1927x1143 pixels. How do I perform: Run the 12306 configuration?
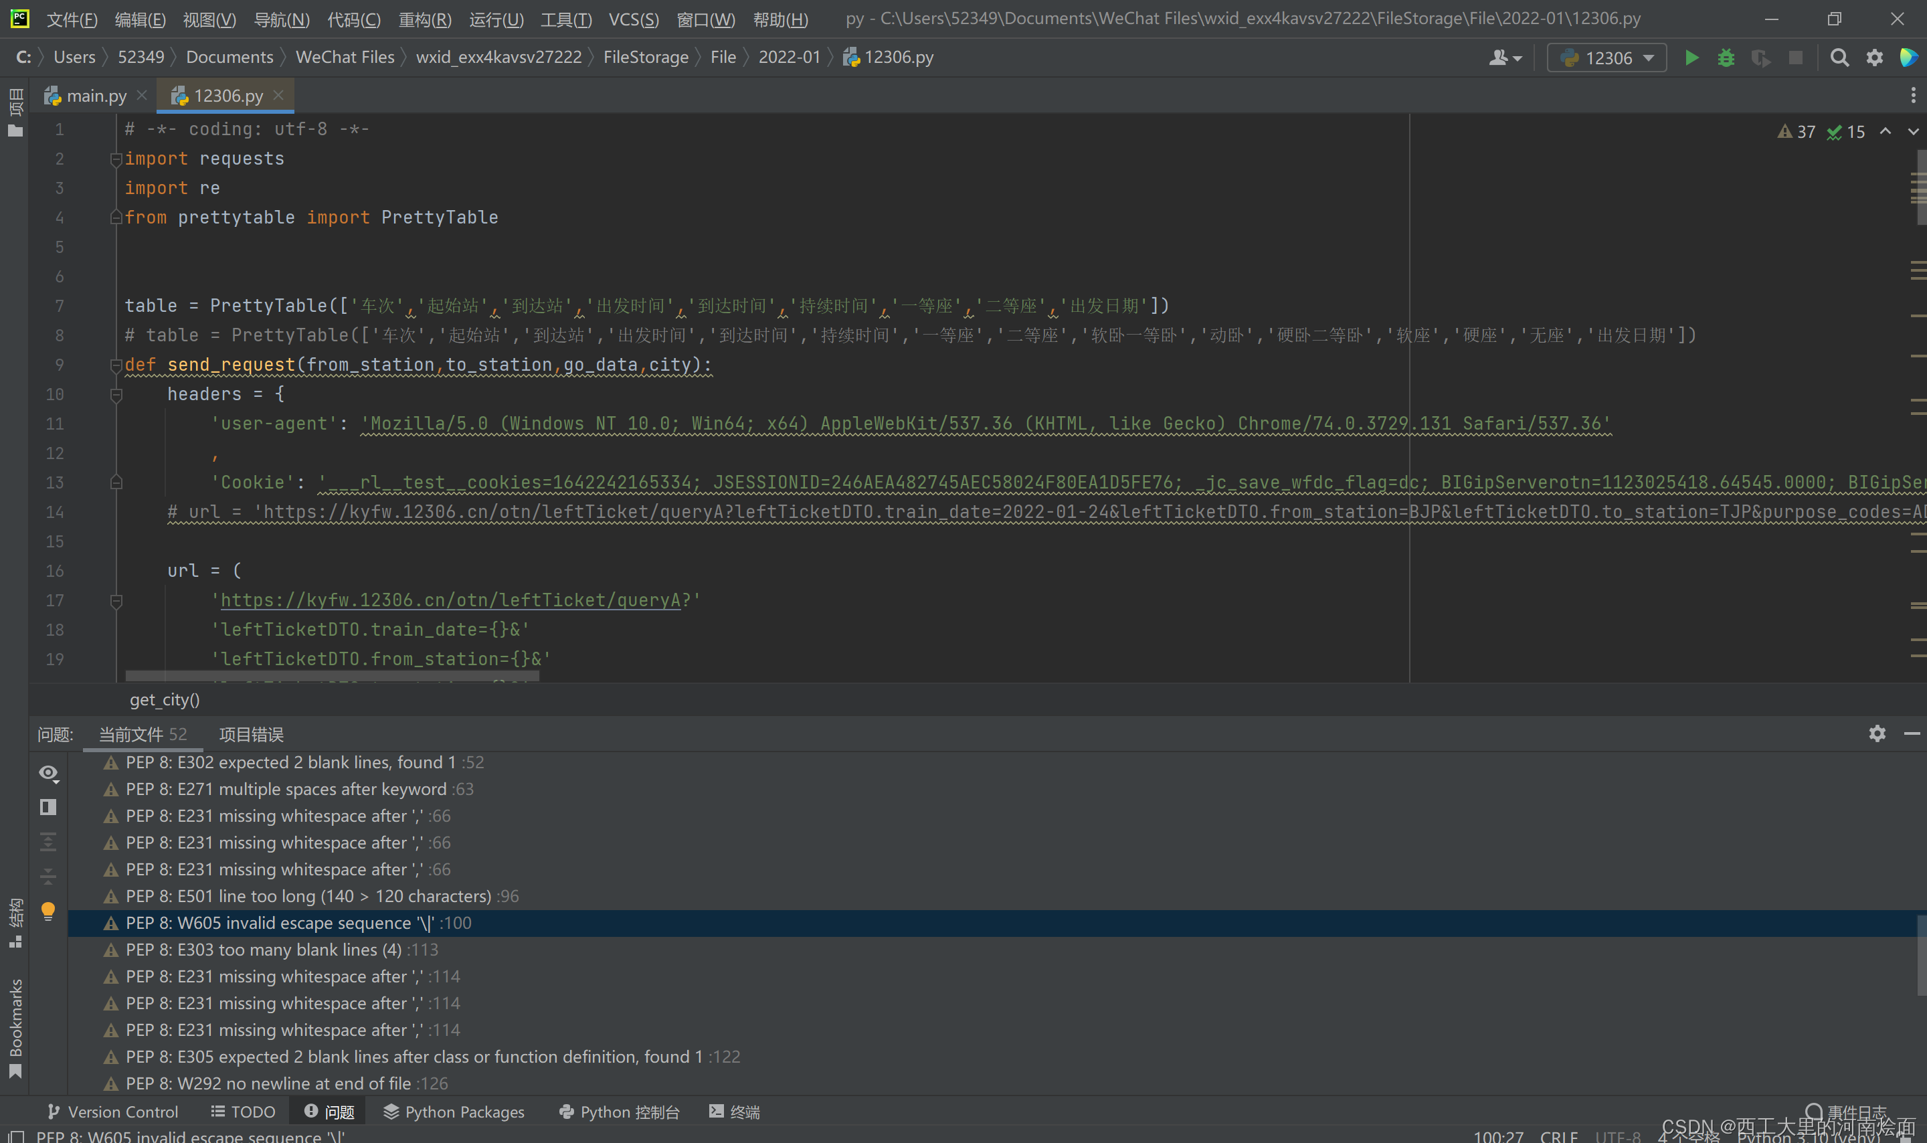click(x=1691, y=58)
